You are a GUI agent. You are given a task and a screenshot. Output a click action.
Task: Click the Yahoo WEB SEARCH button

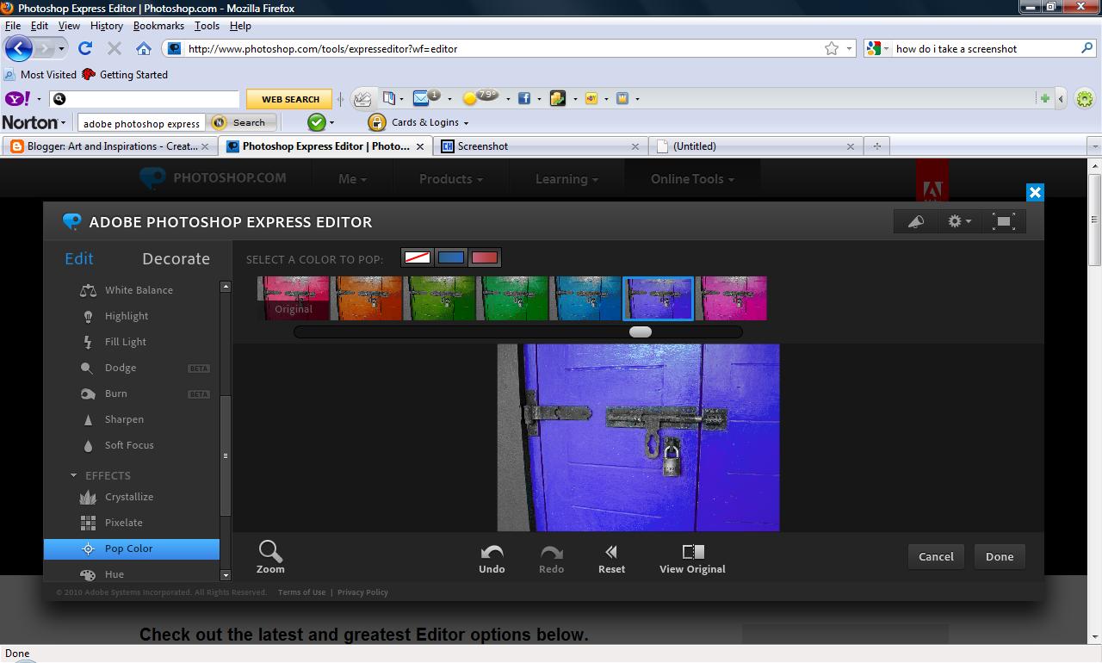290,99
